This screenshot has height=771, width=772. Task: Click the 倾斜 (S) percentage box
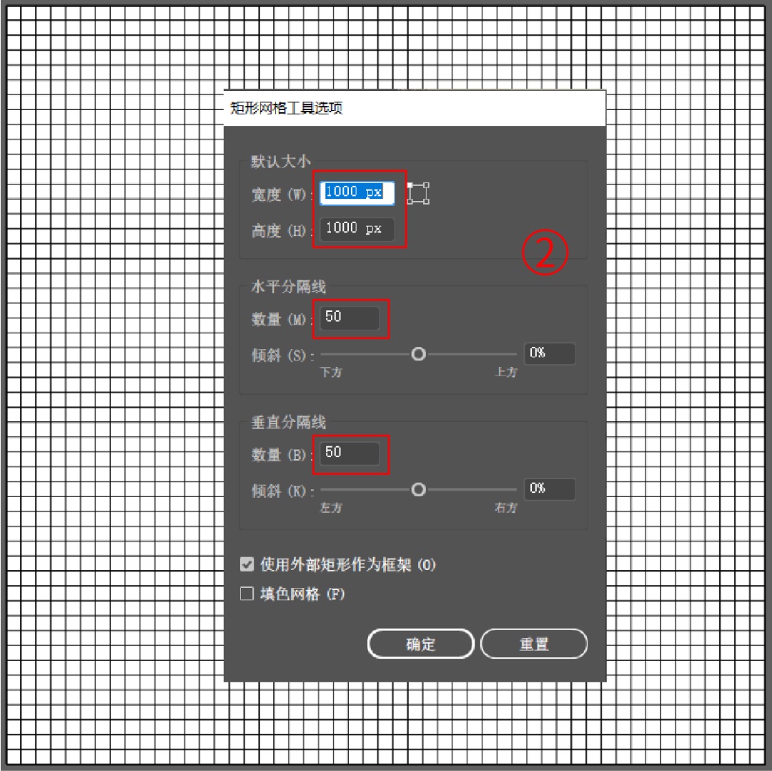[550, 353]
